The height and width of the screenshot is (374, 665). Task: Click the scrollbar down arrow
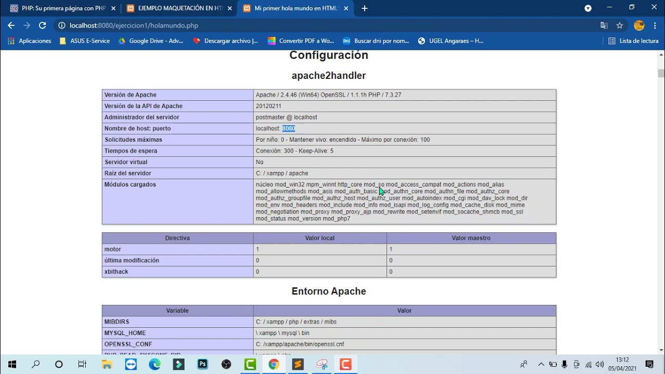[x=661, y=350]
